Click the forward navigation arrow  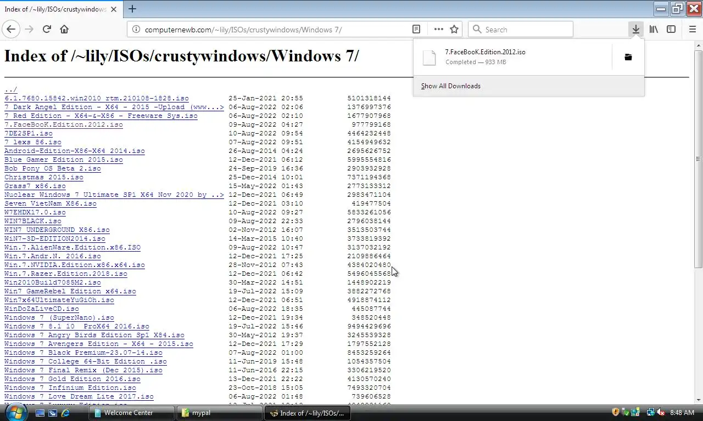click(29, 29)
